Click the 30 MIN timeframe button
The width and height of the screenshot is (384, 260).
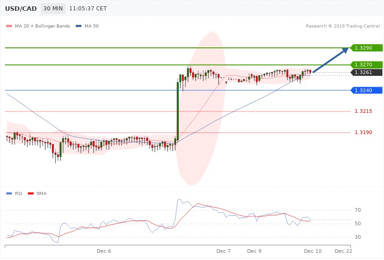53,9
